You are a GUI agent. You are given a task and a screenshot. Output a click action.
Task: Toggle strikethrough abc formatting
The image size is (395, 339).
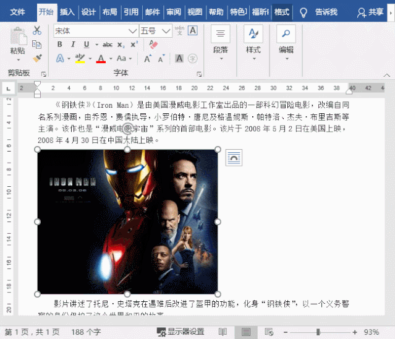[108, 45]
